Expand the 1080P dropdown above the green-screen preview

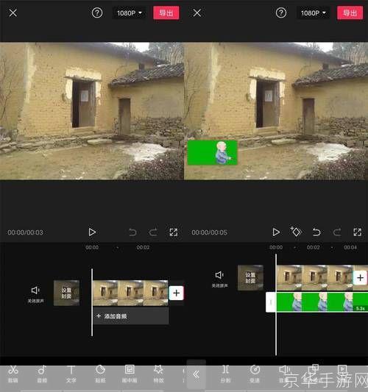[x=314, y=13]
